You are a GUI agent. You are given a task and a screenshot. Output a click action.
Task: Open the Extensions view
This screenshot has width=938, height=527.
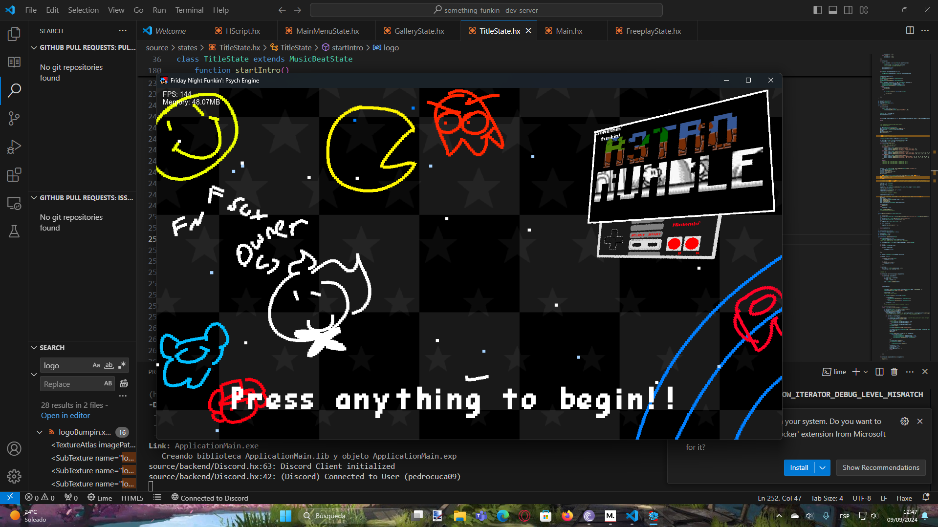pyautogui.click(x=14, y=175)
